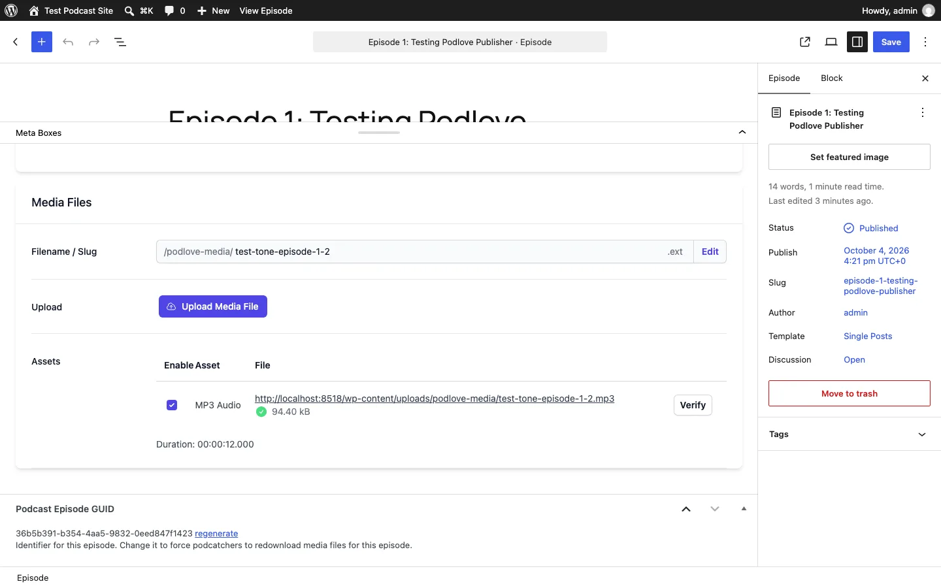The image size is (941, 588).
Task: Open View Episode in admin bar
Action: click(x=266, y=10)
